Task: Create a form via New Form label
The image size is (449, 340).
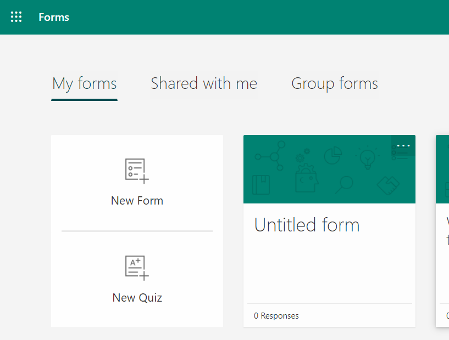Action: (x=137, y=201)
